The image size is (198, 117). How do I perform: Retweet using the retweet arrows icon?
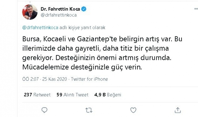(x=89, y=110)
